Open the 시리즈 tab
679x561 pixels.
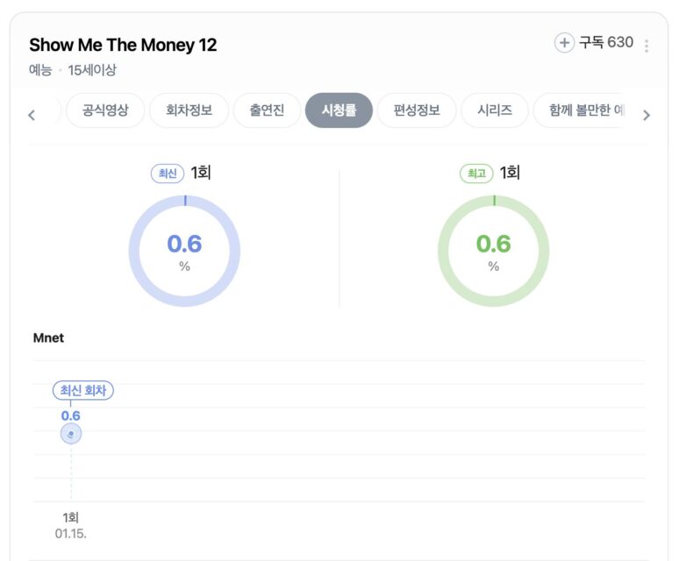pyautogui.click(x=495, y=111)
